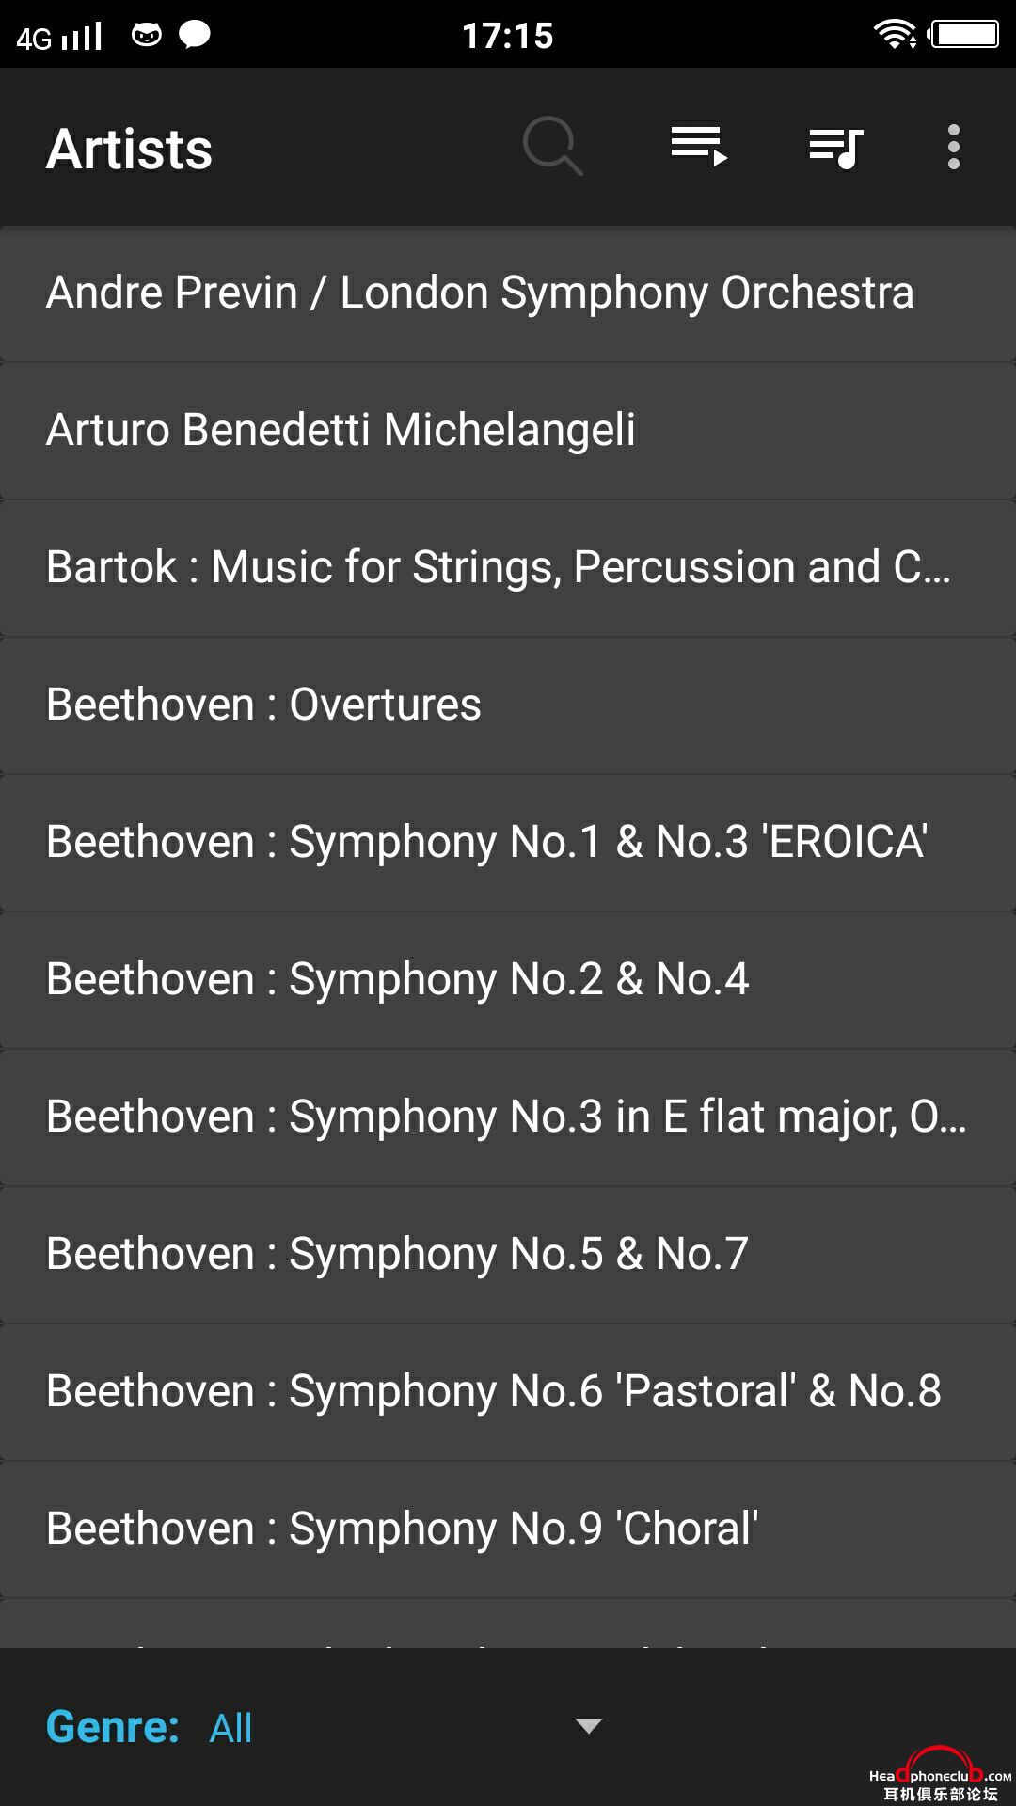1016x1806 pixels.
Task: Open the three-dot overflow menu
Action: coord(954,148)
